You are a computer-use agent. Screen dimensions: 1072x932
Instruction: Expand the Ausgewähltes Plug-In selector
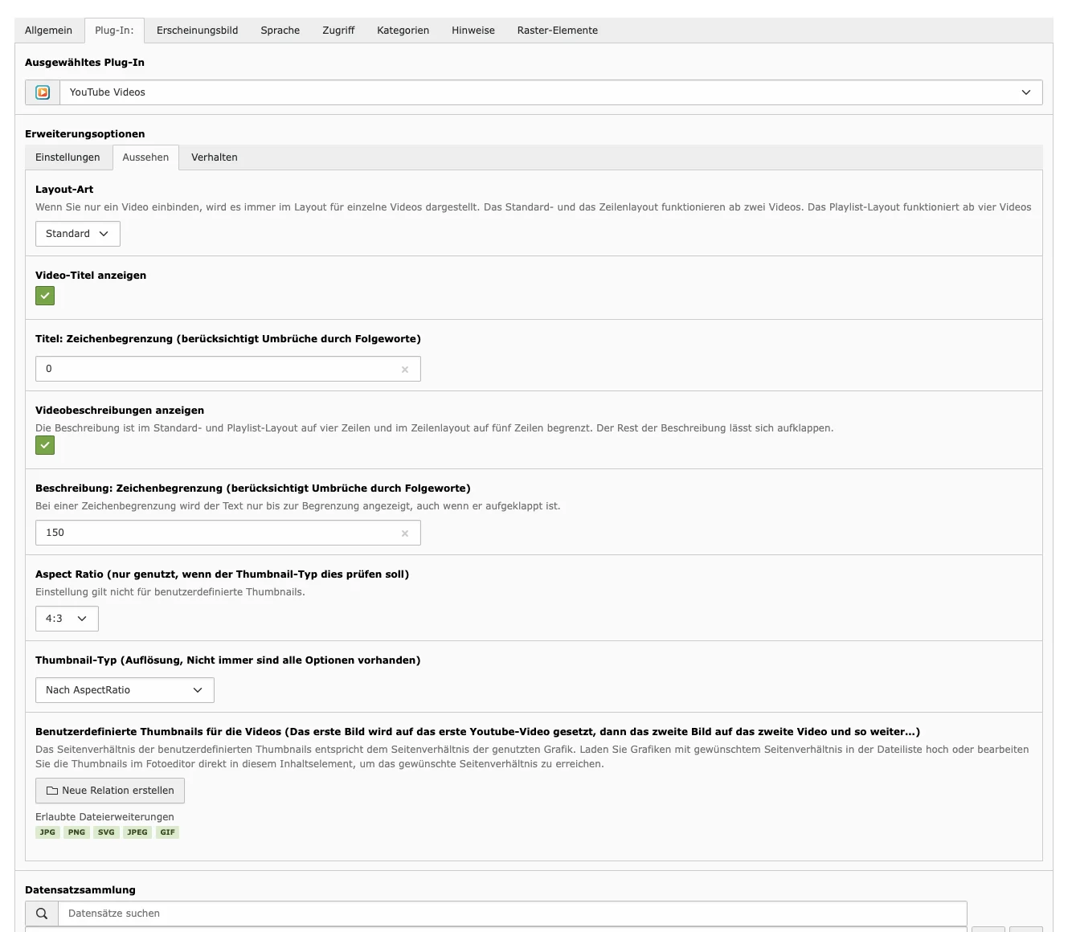[x=1026, y=92]
